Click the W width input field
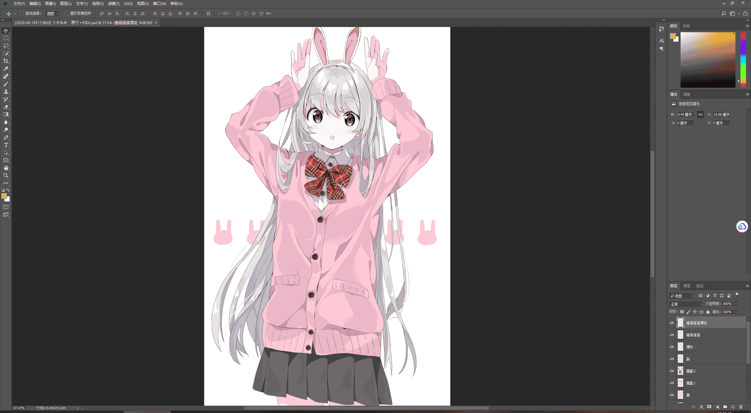751x413 pixels. [x=685, y=114]
